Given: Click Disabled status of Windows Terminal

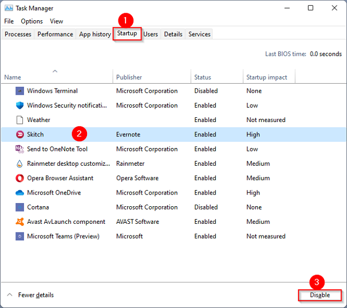Looking at the screenshot, I should (x=206, y=91).
